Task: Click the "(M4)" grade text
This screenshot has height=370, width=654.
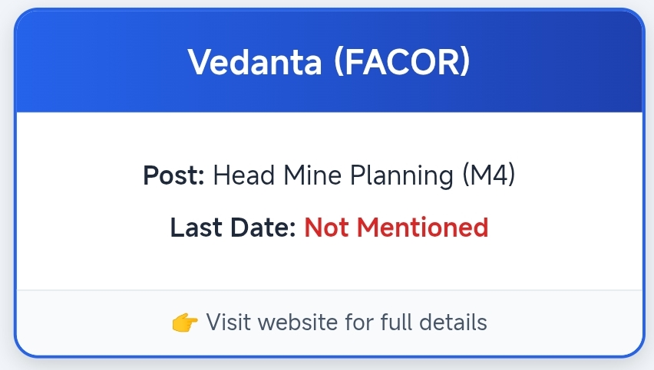Action: pyautogui.click(x=488, y=175)
